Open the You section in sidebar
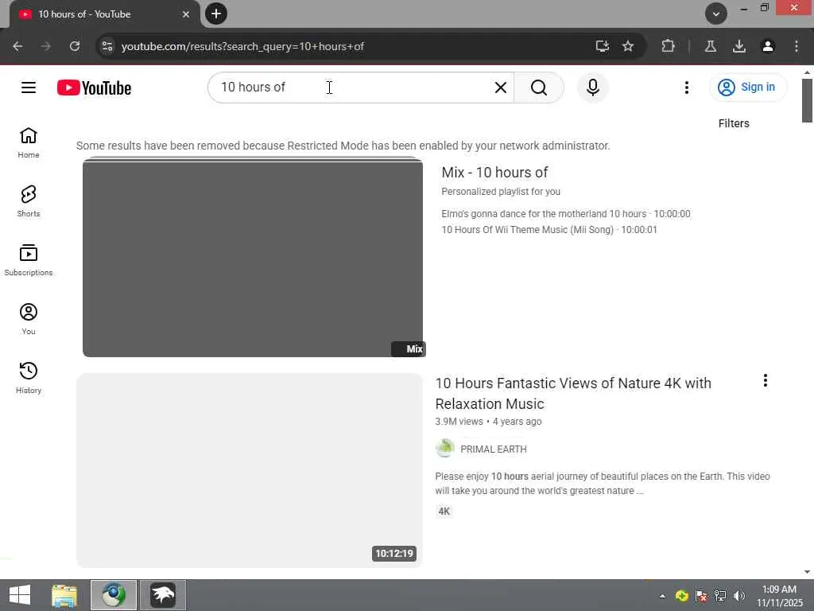 point(29,318)
